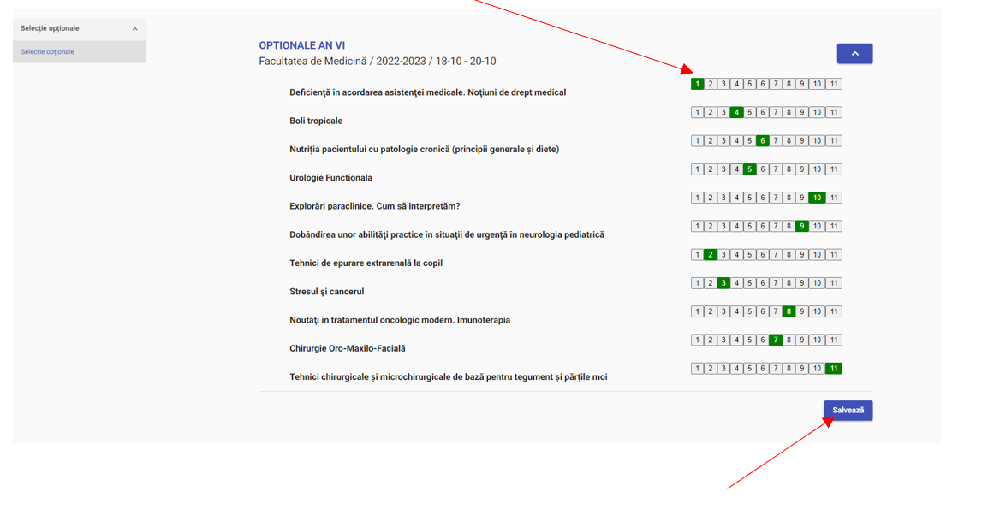
Task: Pick rank 1 for Tehnici chirurgicale și microchirurgicale
Action: 698,369
